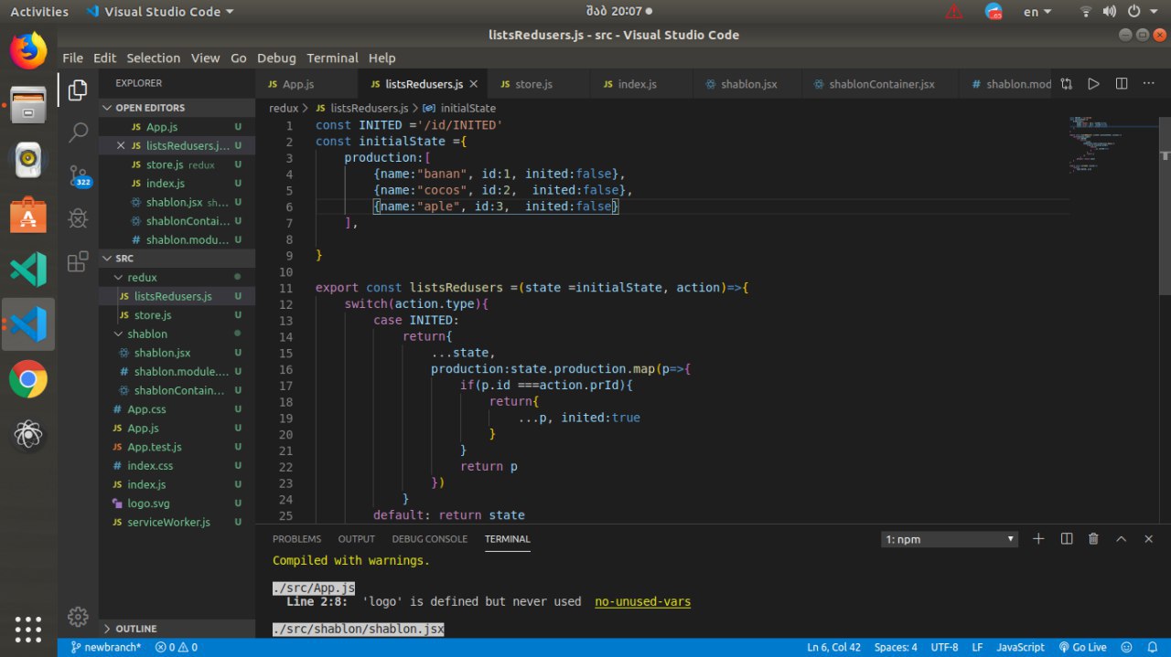Open serviceWorker.js in the file explorer

pyautogui.click(x=168, y=522)
